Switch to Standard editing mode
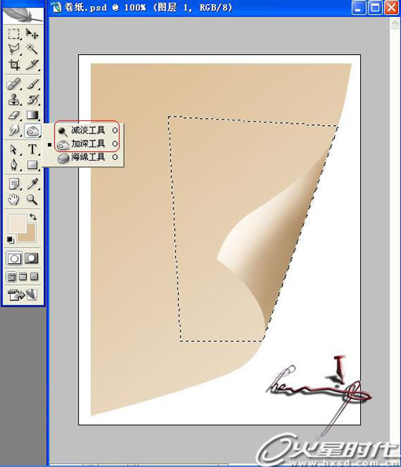Image resolution: width=401 pixels, height=467 pixels. coord(14,259)
